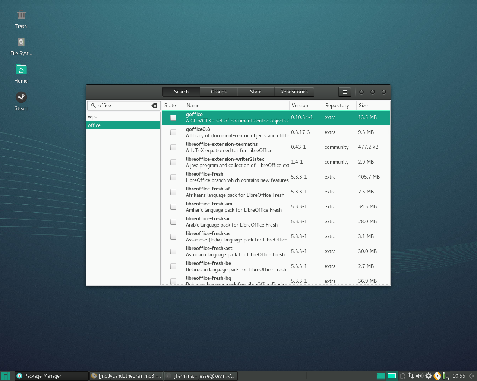
Task: Click the second workspace in the workspace switcher
Action: (x=391, y=376)
